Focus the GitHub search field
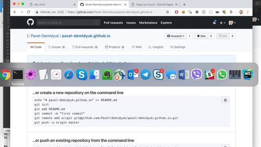The height and width of the screenshot is (147, 261). tap(69, 22)
